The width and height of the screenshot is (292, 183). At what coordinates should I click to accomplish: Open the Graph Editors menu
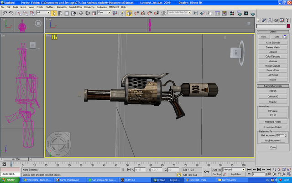(75, 7)
